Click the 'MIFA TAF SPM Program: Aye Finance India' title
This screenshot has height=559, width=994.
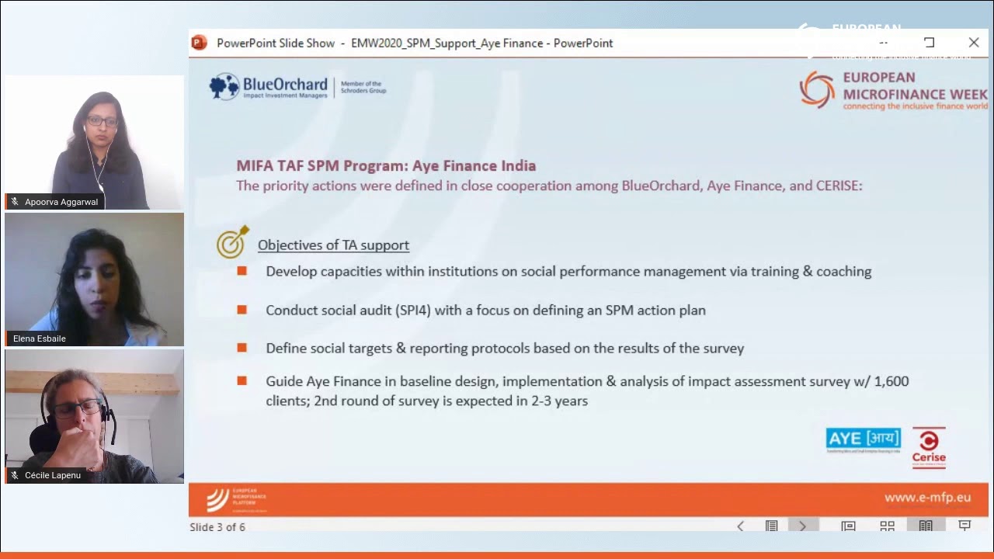(386, 165)
